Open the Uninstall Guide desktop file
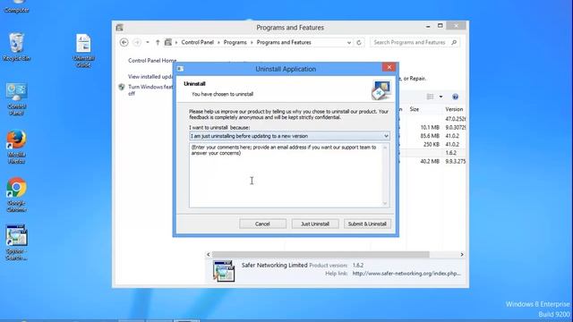 [83, 50]
